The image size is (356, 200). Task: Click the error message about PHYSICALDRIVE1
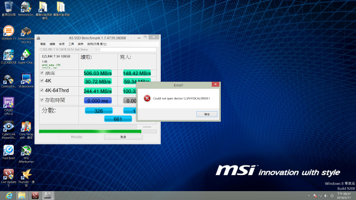point(181,98)
